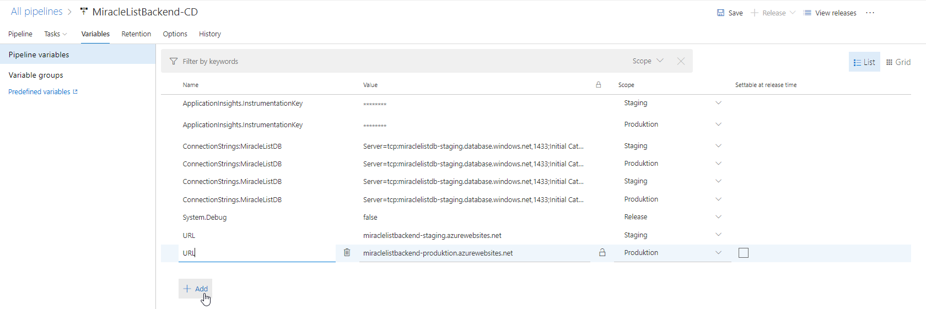
Task: Click the Save disk icon
Action: tap(720, 13)
